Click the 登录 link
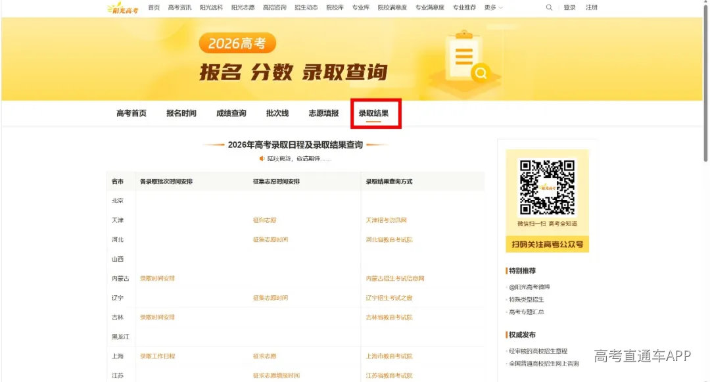Screen dimensions: 710x382 coord(569,7)
